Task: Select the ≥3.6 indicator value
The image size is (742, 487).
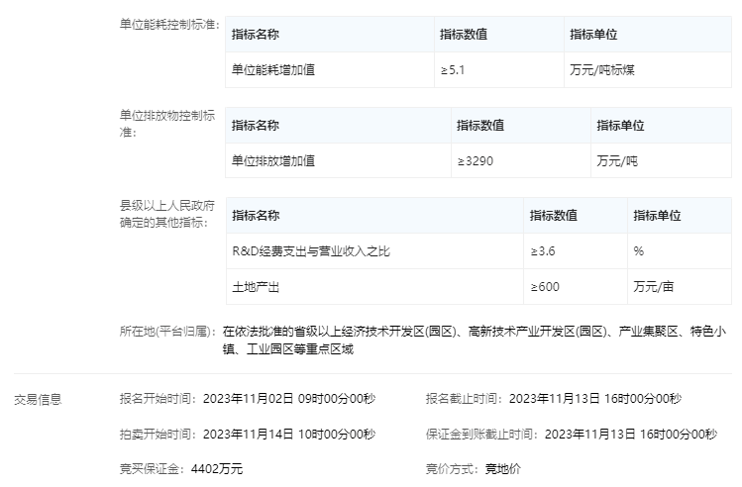Action: 543,251
